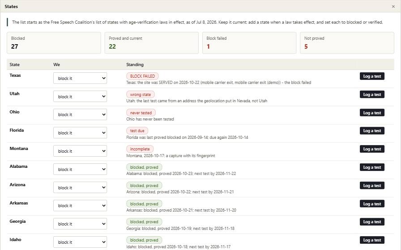This screenshot has width=401, height=250.
Task: Open the Utah action dropdown
Action: point(80,96)
